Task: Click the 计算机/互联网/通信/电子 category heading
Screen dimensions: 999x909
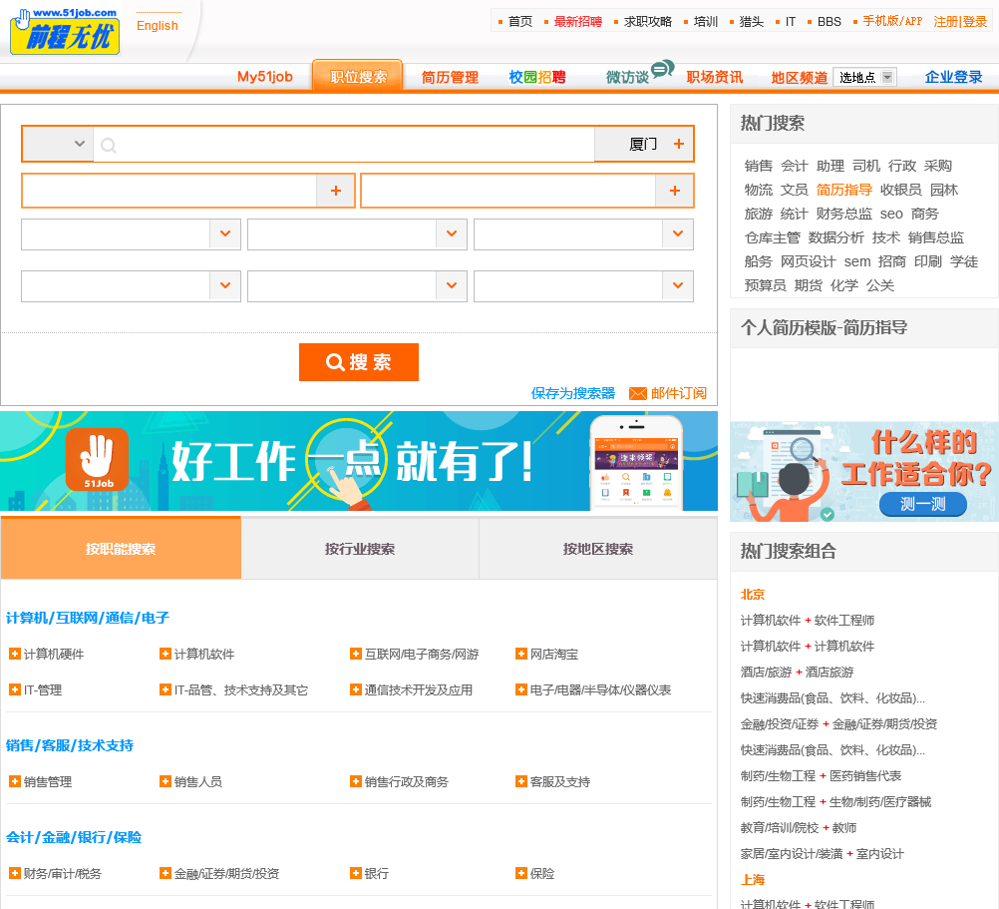Action: tap(88, 618)
